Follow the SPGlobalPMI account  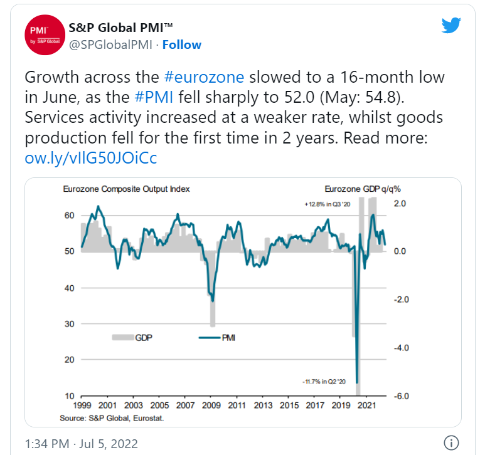pos(181,44)
